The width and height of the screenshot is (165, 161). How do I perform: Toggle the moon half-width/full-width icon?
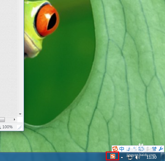click(x=129, y=149)
